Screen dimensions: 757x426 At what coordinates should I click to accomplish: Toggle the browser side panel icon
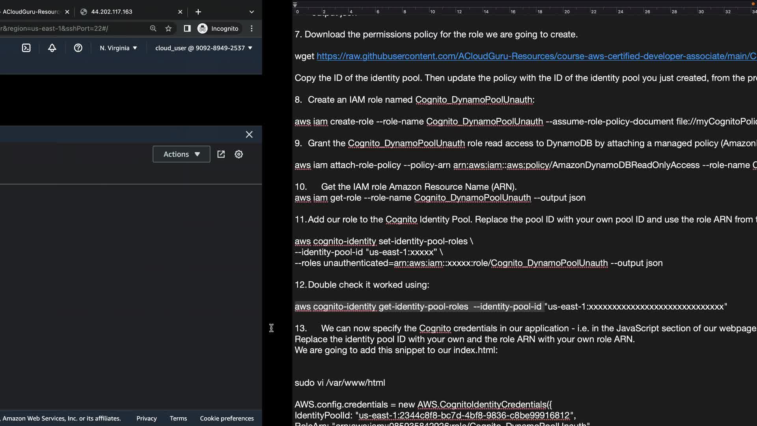click(x=187, y=28)
